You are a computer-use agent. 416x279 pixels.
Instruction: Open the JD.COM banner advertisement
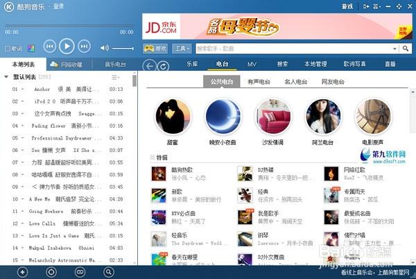click(277, 26)
